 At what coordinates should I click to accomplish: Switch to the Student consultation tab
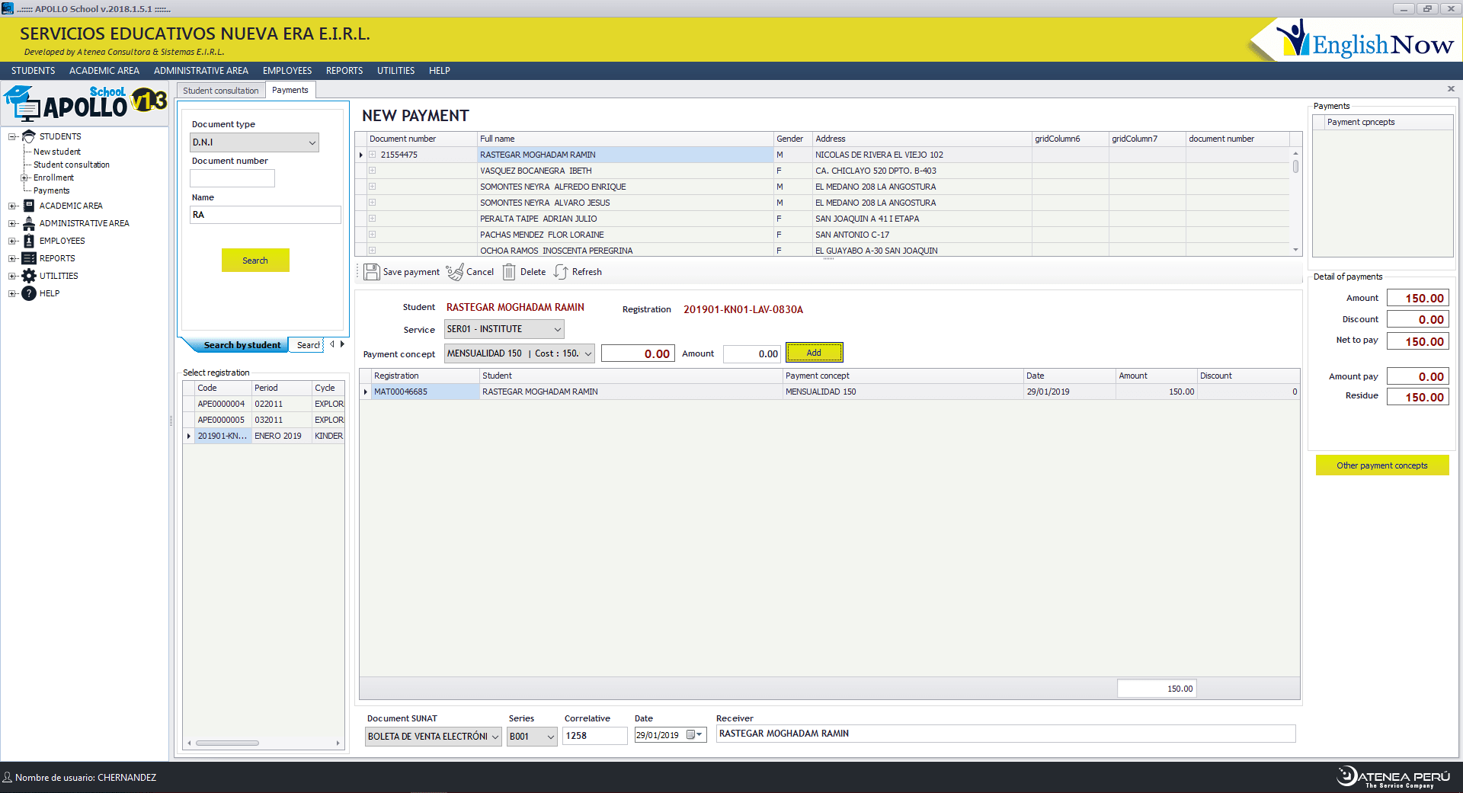point(220,91)
